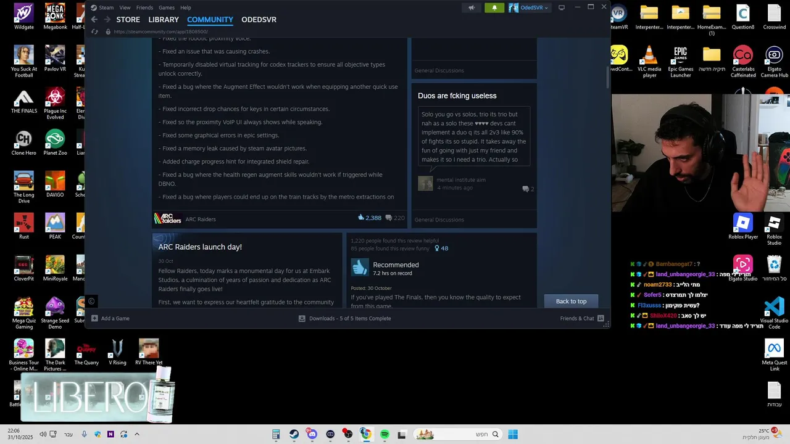The image size is (790, 444).
Task: Select You Suck At Football shortcut
Action: pyautogui.click(x=24, y=61)
